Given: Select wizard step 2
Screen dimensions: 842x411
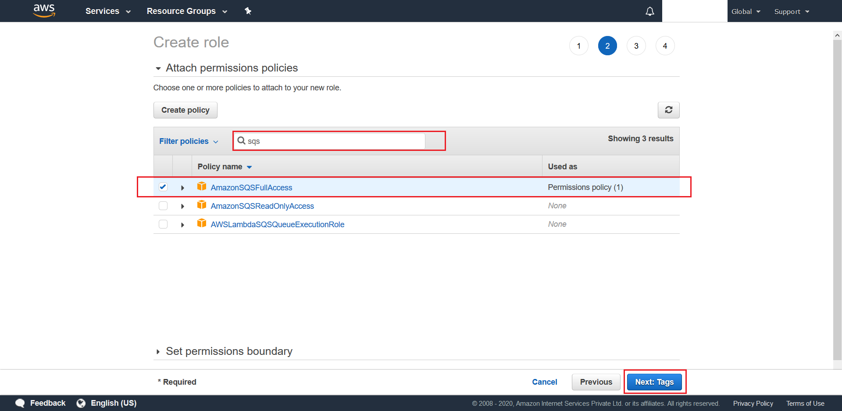Looking at the screenshot, I should coord(607,46).
